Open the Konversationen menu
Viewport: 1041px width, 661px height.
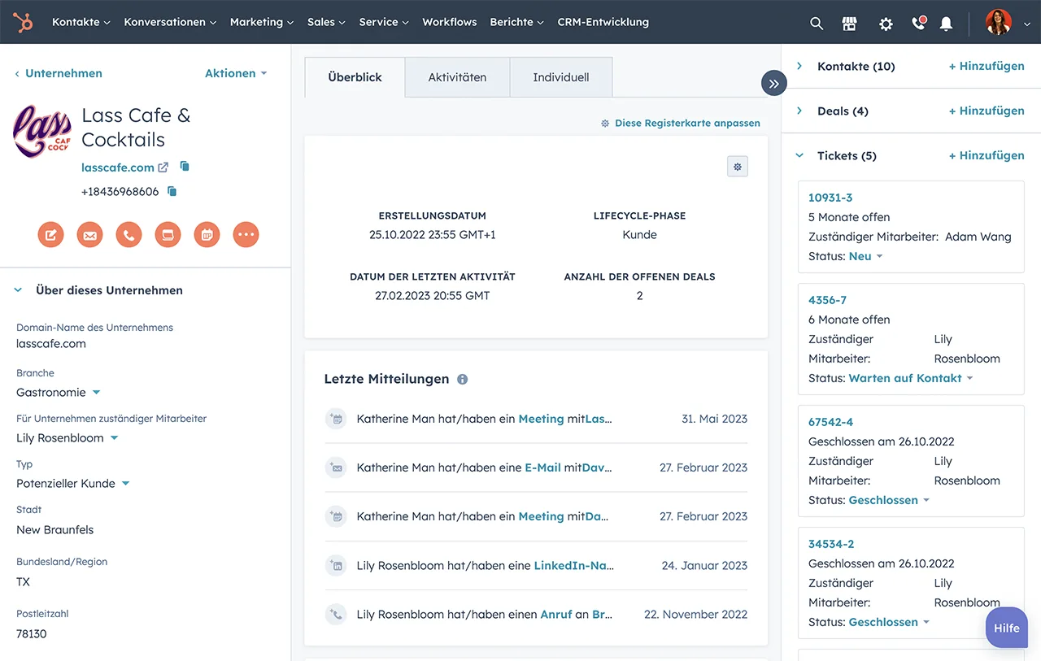point(170,22)
